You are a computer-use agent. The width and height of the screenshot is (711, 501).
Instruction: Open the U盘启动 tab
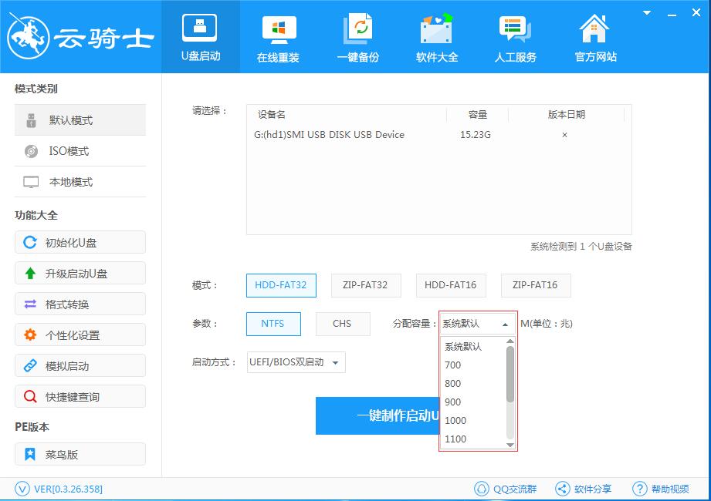(x=201, y=37)
